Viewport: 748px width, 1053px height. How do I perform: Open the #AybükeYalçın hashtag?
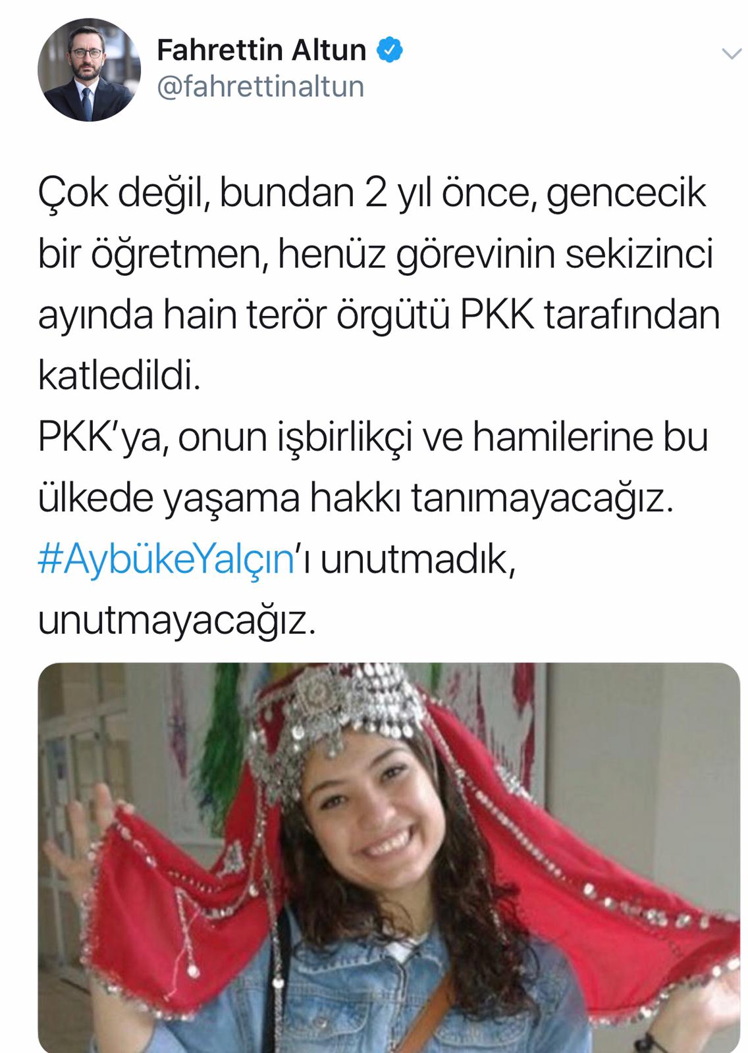(165, 559)
